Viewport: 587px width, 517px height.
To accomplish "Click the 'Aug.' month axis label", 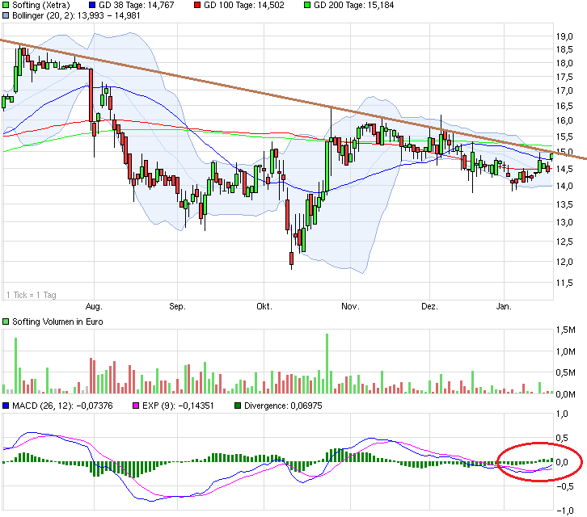I will [94, 307].
